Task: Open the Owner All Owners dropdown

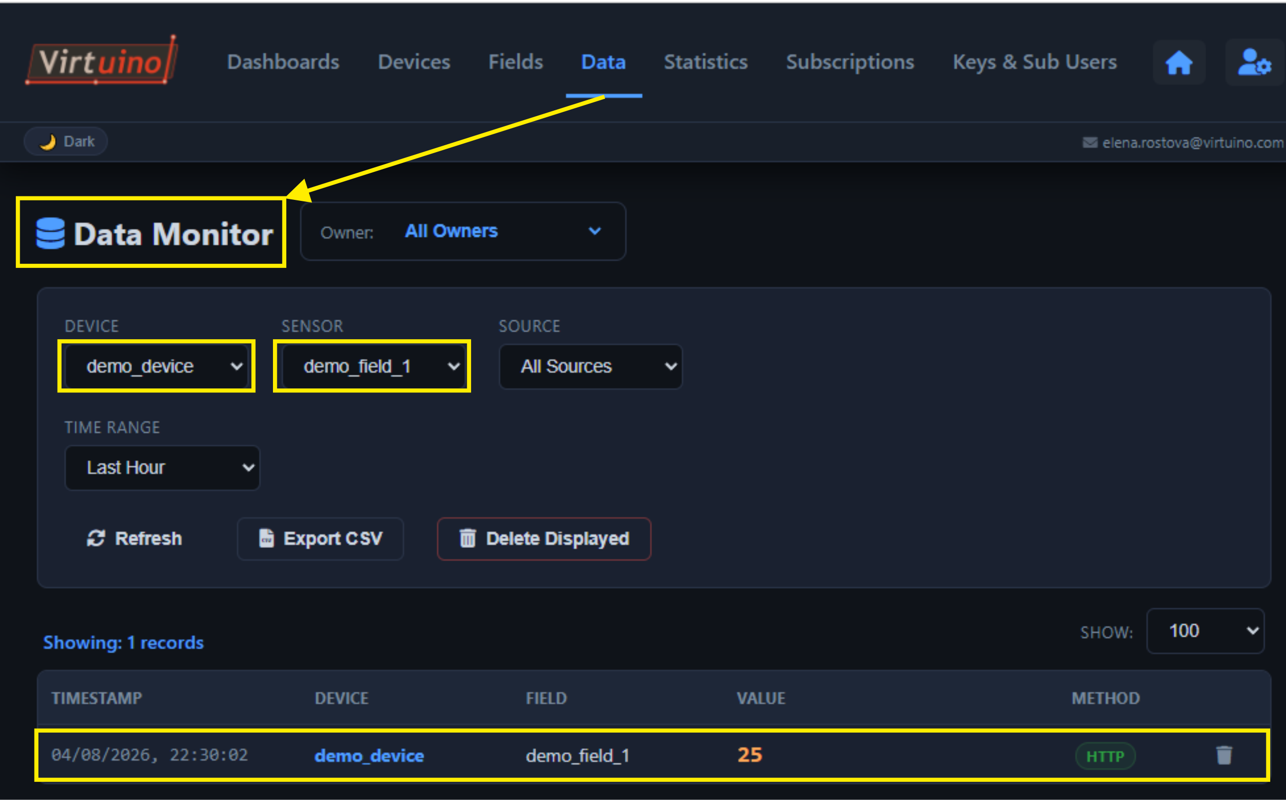Action: tap(463, 231)
